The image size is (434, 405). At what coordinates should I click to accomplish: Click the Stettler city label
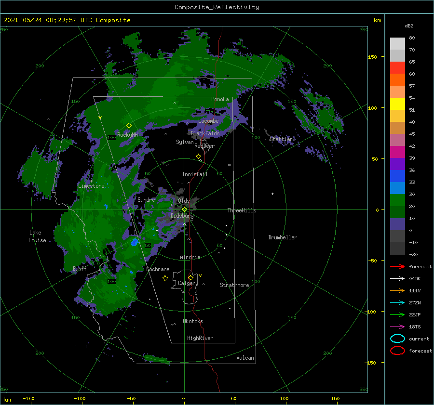281,139
